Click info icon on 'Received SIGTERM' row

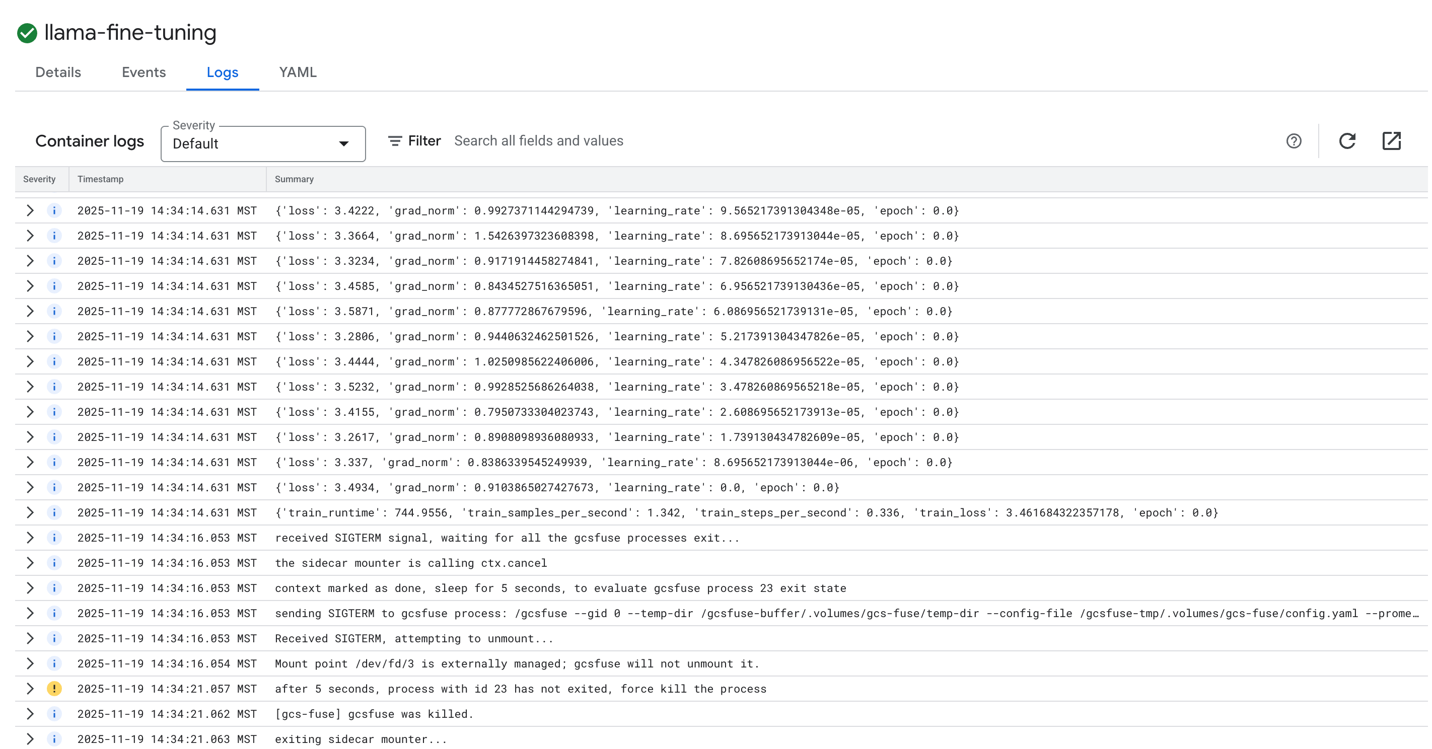(x=54, y=638)
